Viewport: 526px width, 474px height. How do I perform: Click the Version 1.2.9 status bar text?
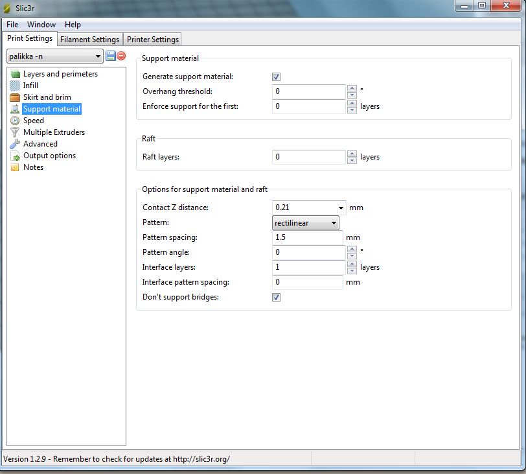click(x=117, y=459)
